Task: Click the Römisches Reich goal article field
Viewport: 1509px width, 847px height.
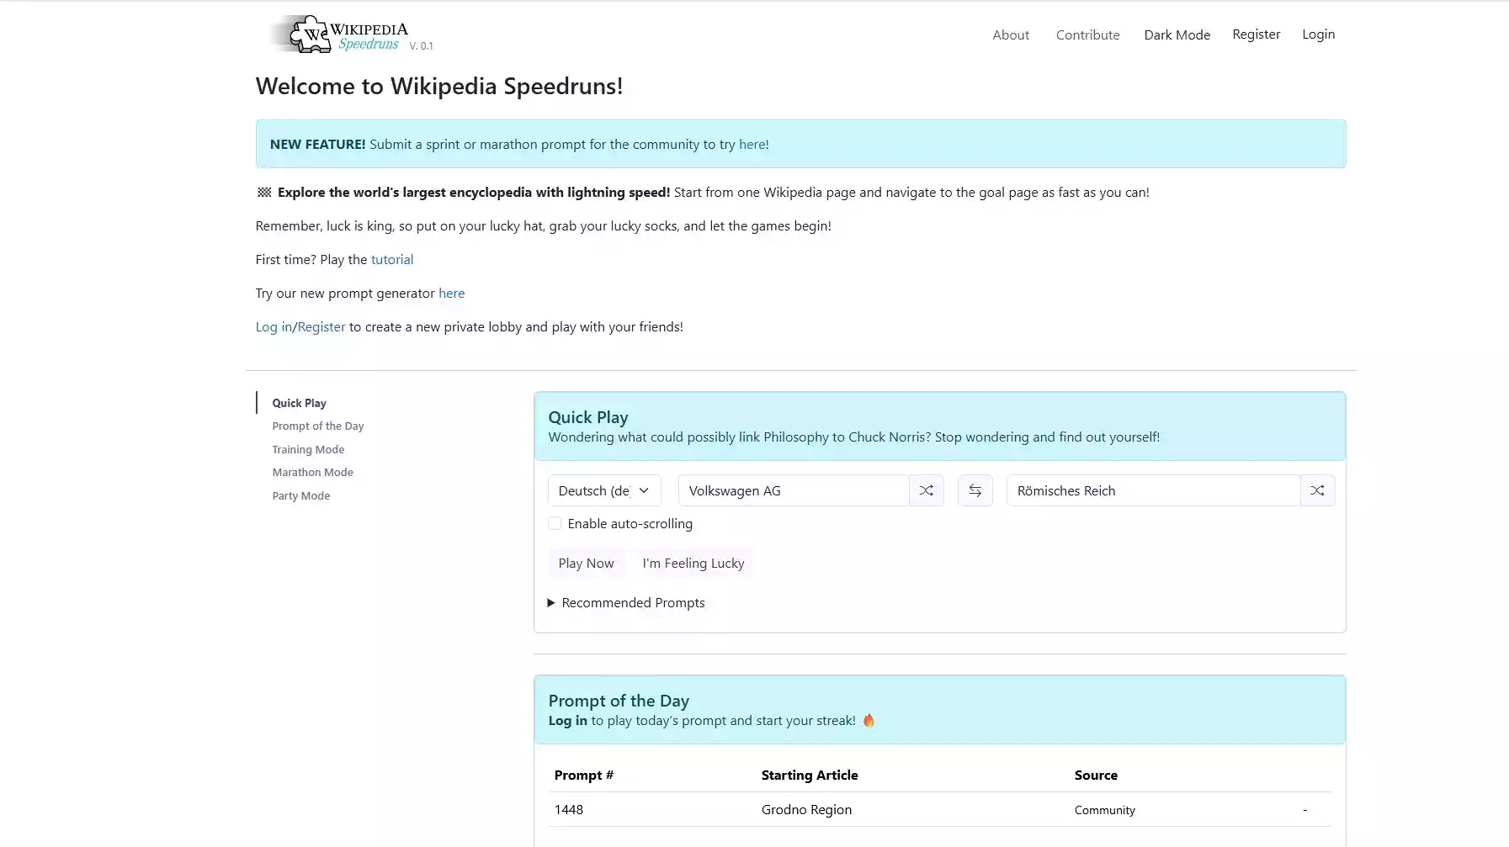Action: click(1152, 490)
